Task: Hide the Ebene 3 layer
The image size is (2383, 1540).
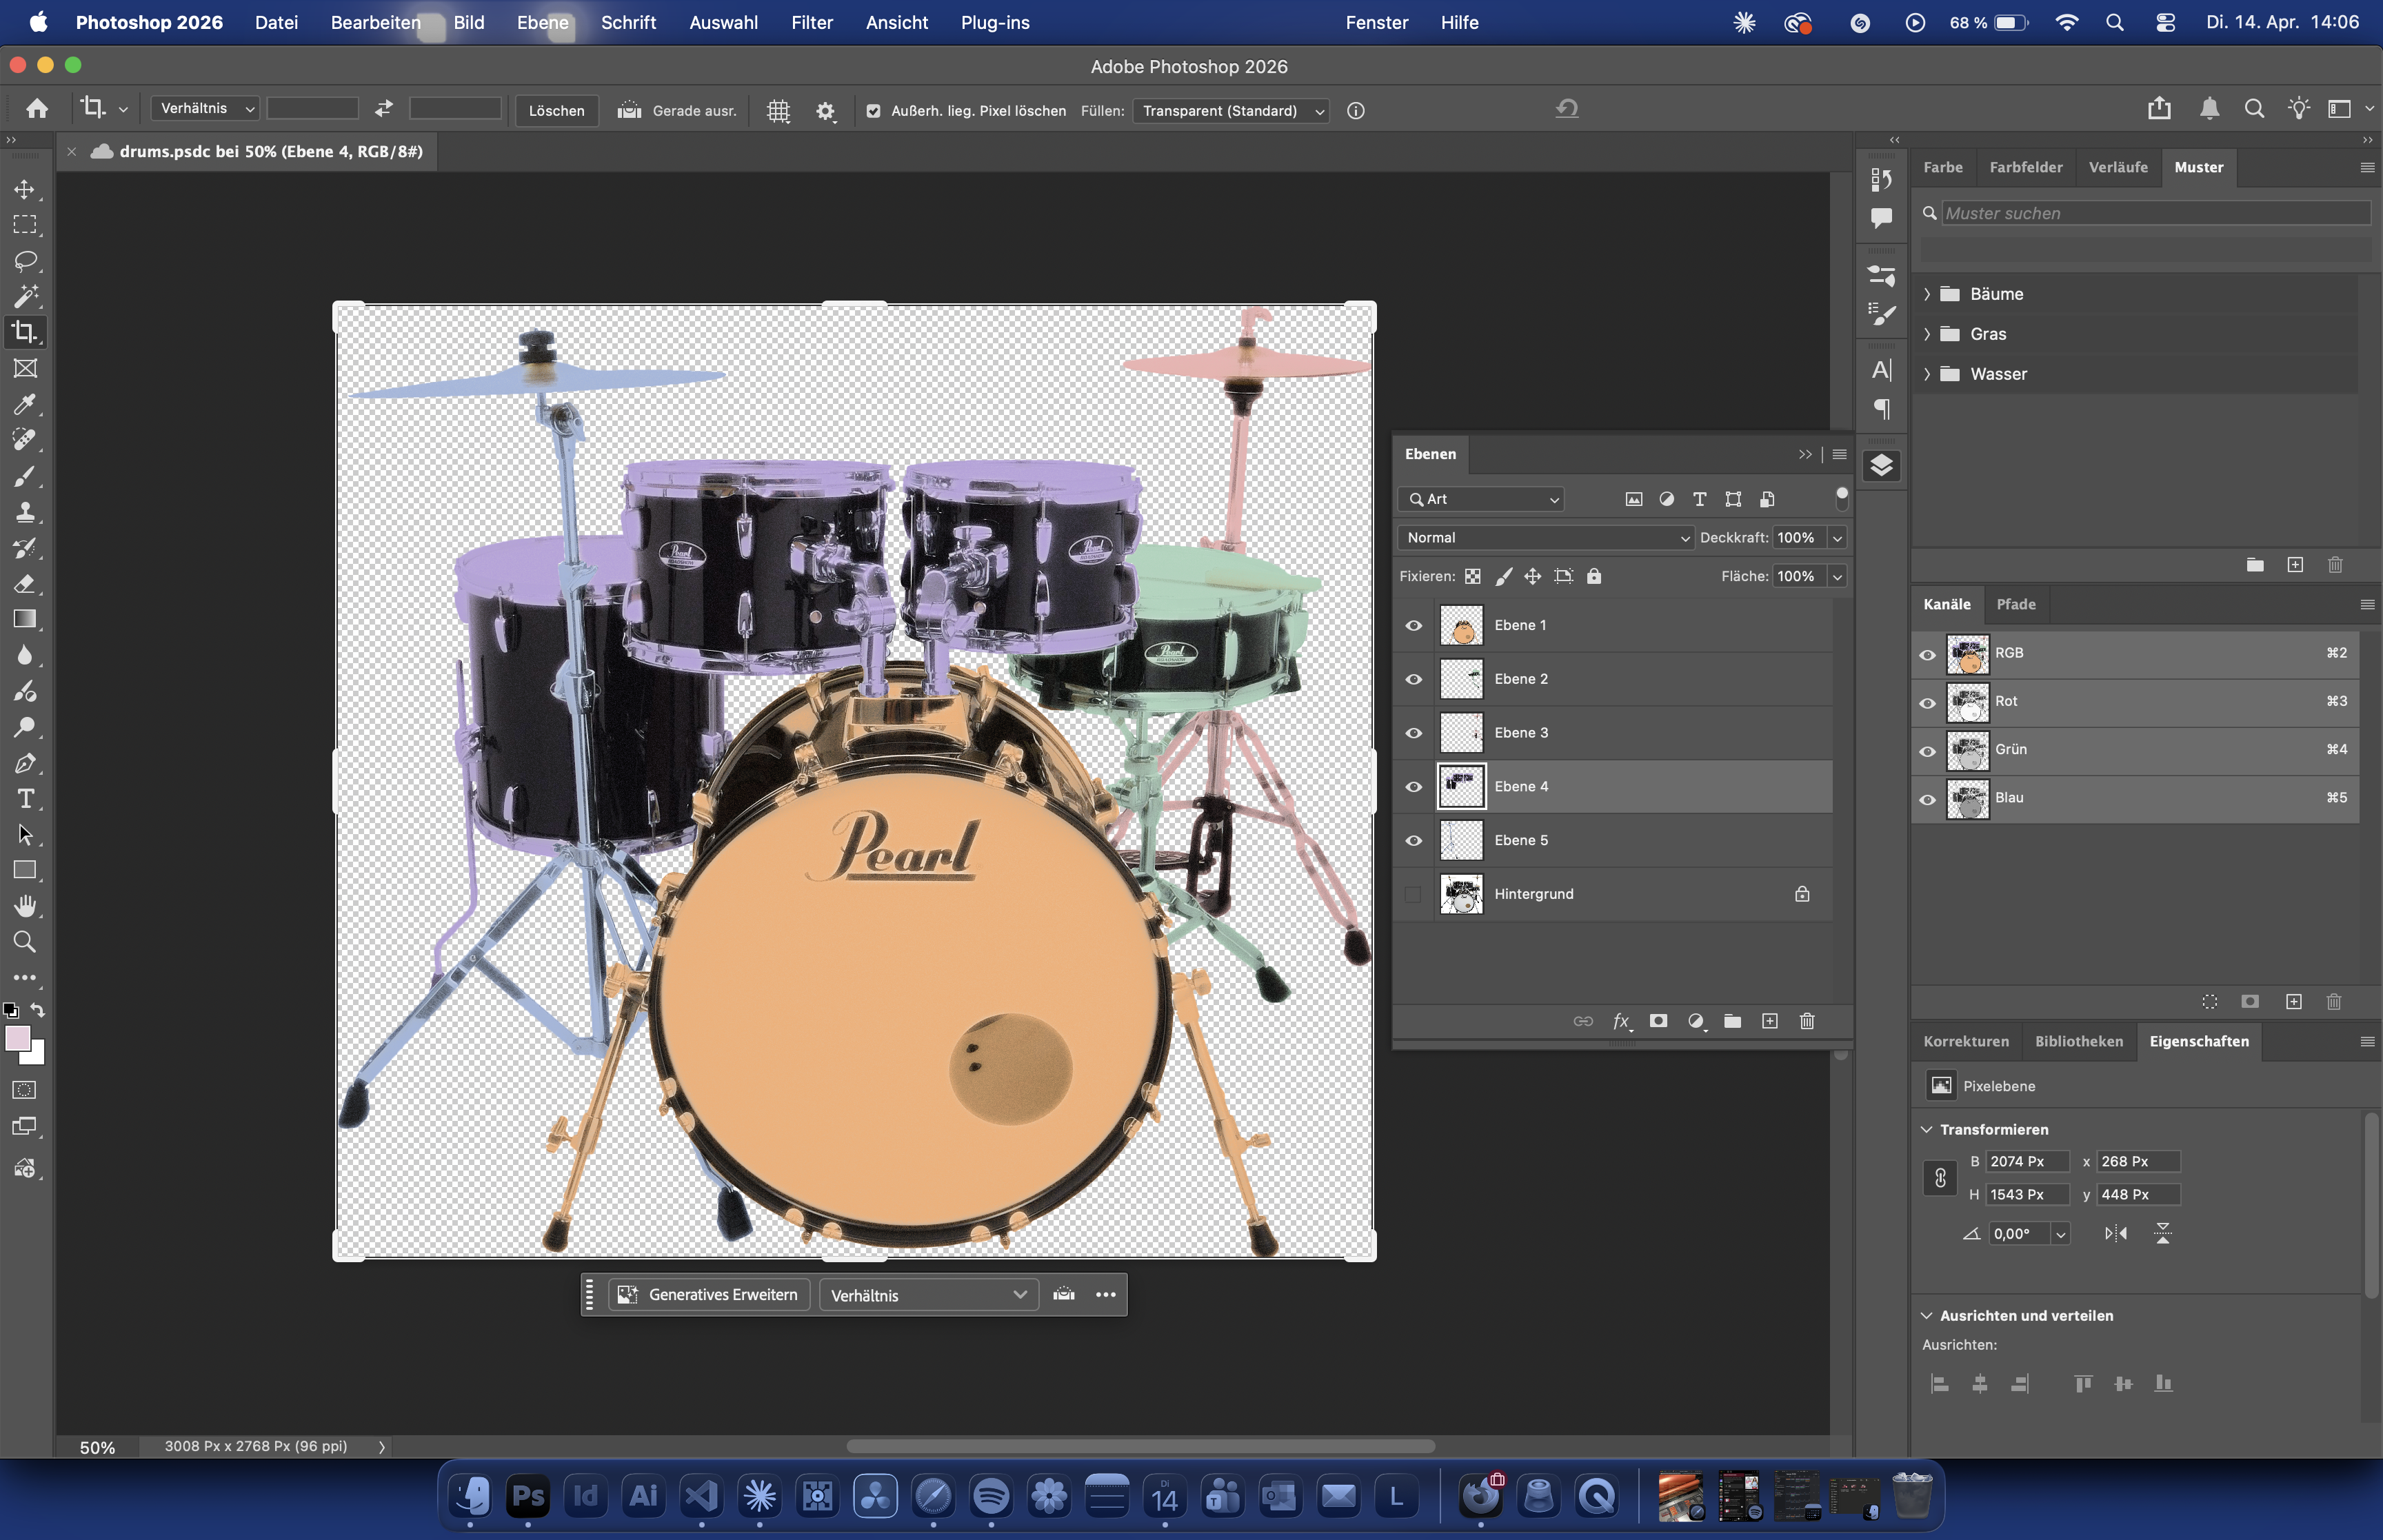Action: point(1413,733)
